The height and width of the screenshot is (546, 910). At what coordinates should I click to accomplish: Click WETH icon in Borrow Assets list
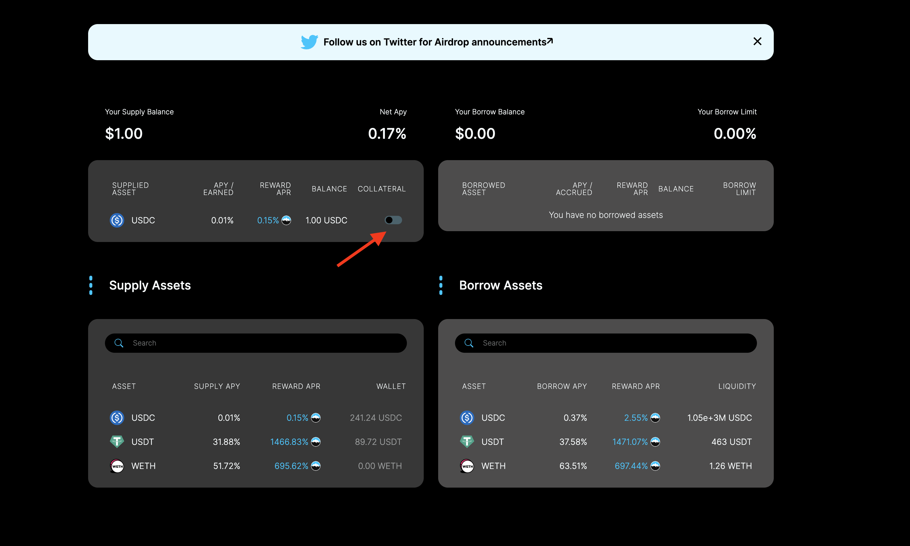[467, 466]
